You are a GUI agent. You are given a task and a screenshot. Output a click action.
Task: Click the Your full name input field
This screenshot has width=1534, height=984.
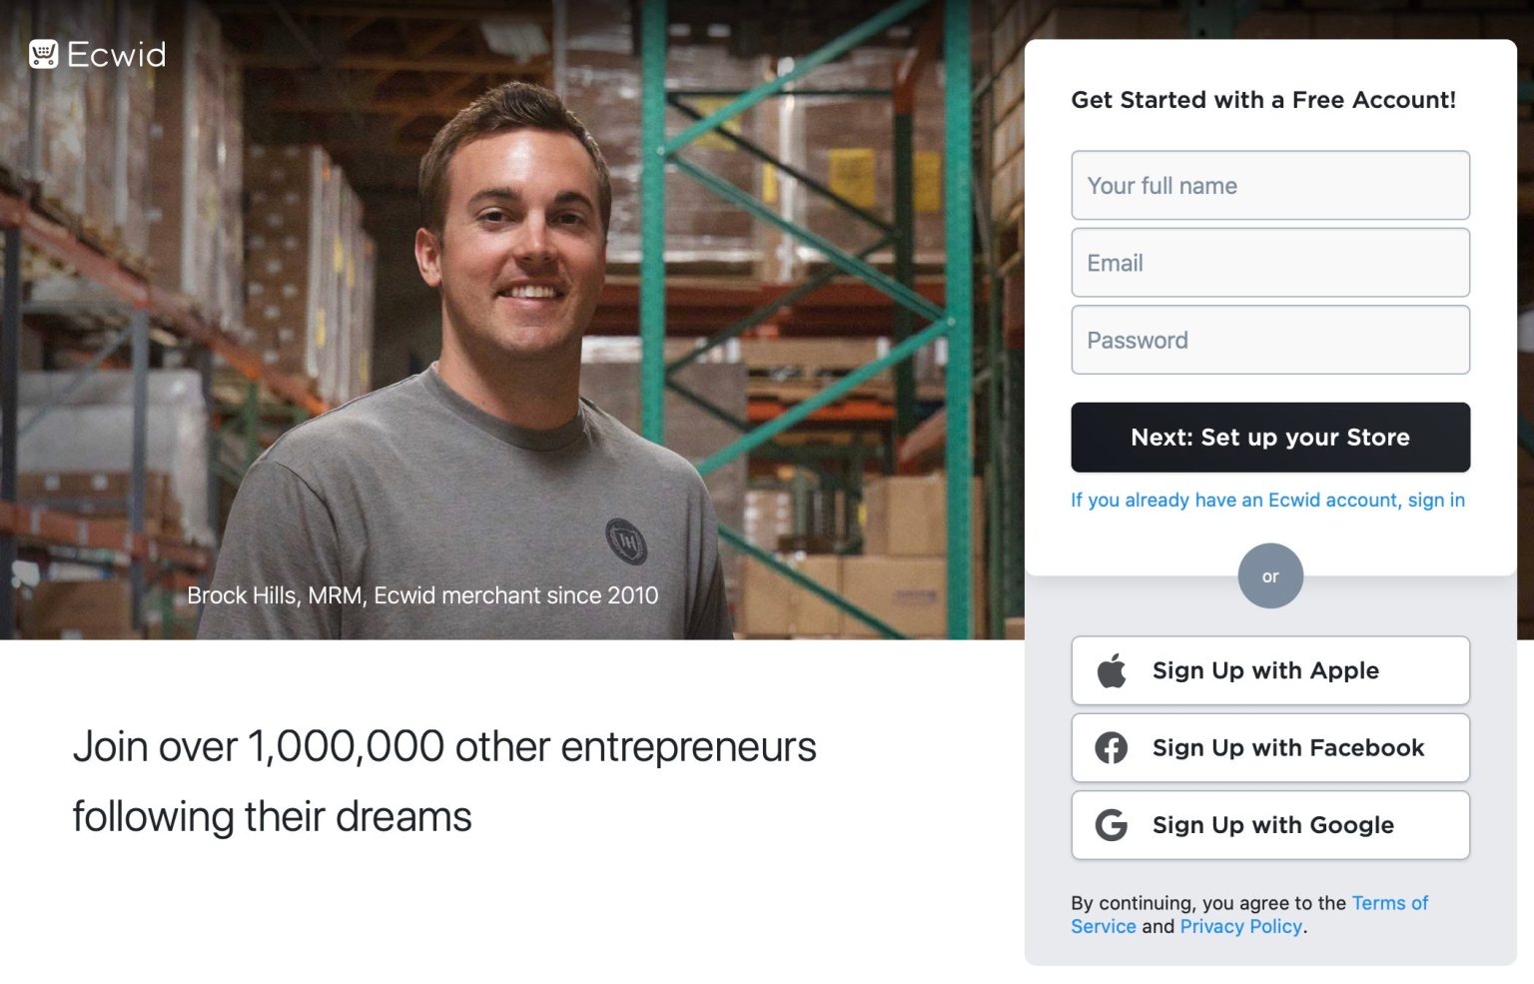click(1269, 185)
